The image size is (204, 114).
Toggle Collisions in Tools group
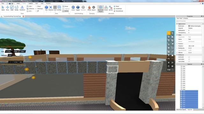(31, 9)
